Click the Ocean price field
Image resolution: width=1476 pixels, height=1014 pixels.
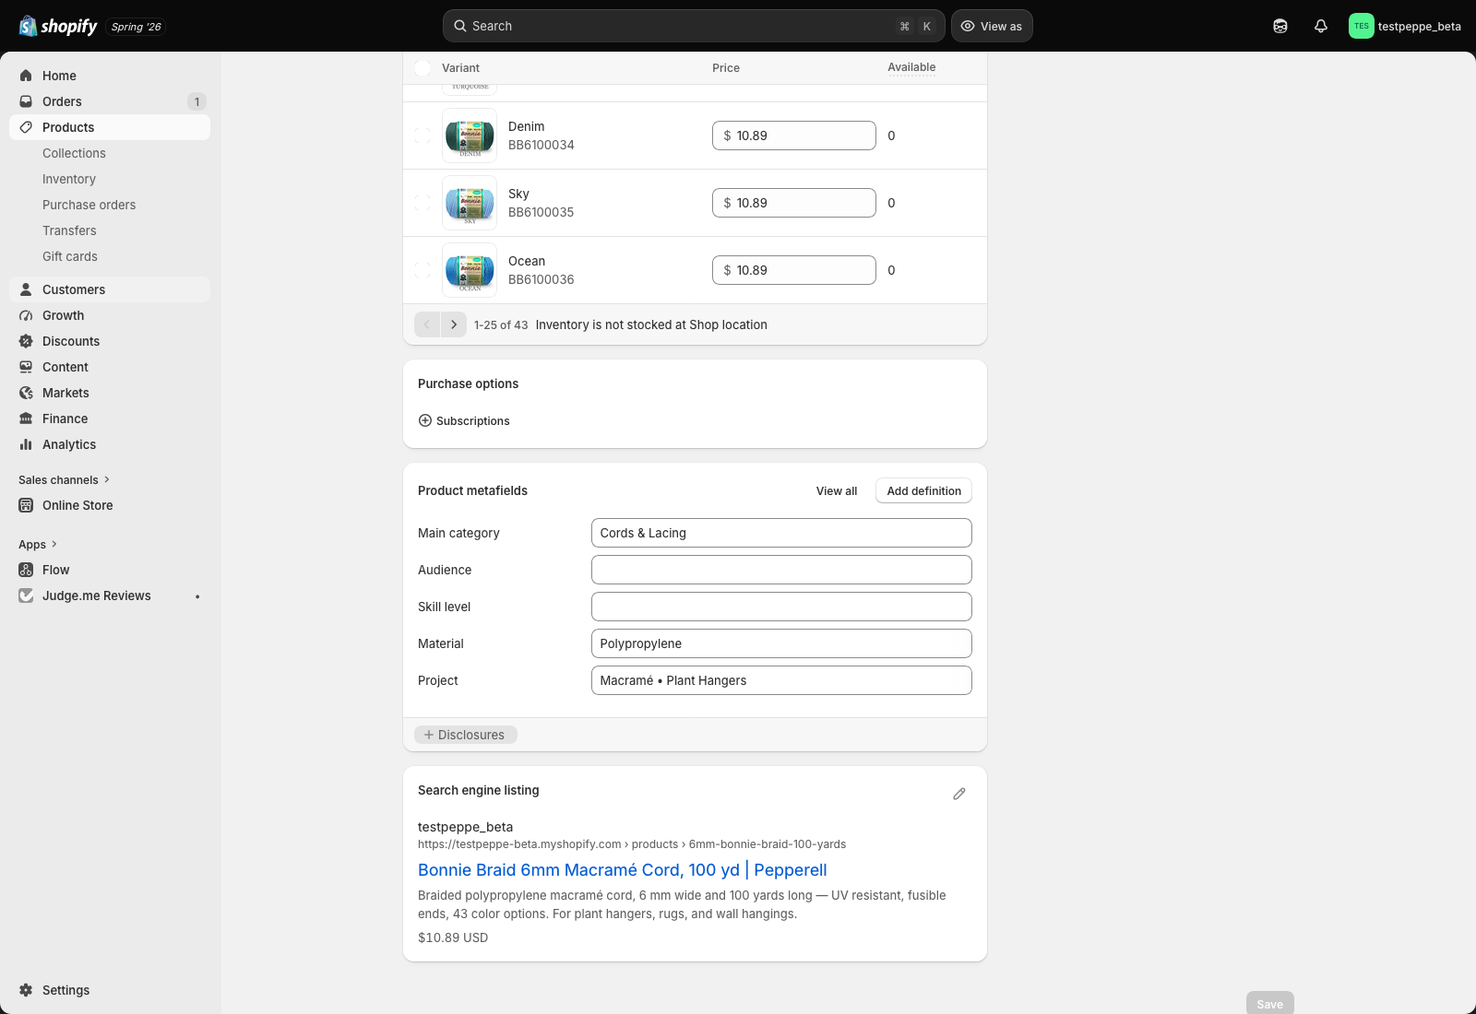coord(794,270)
